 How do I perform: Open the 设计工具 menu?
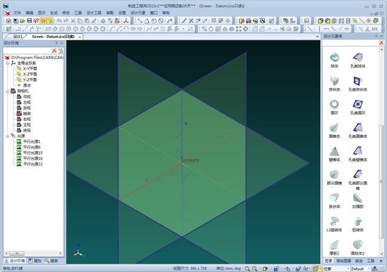94,12
